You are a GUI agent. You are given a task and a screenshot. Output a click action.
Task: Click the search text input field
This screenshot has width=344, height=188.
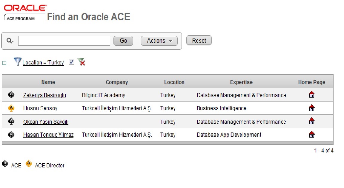[64, 41]
